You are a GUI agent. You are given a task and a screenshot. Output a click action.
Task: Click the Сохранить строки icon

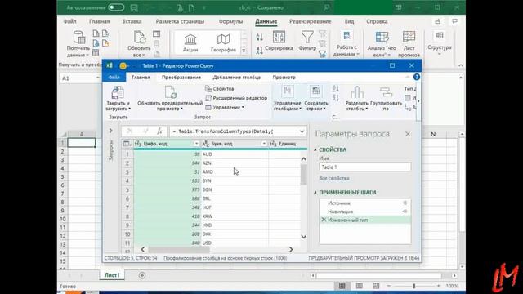[x=315, y=91]
